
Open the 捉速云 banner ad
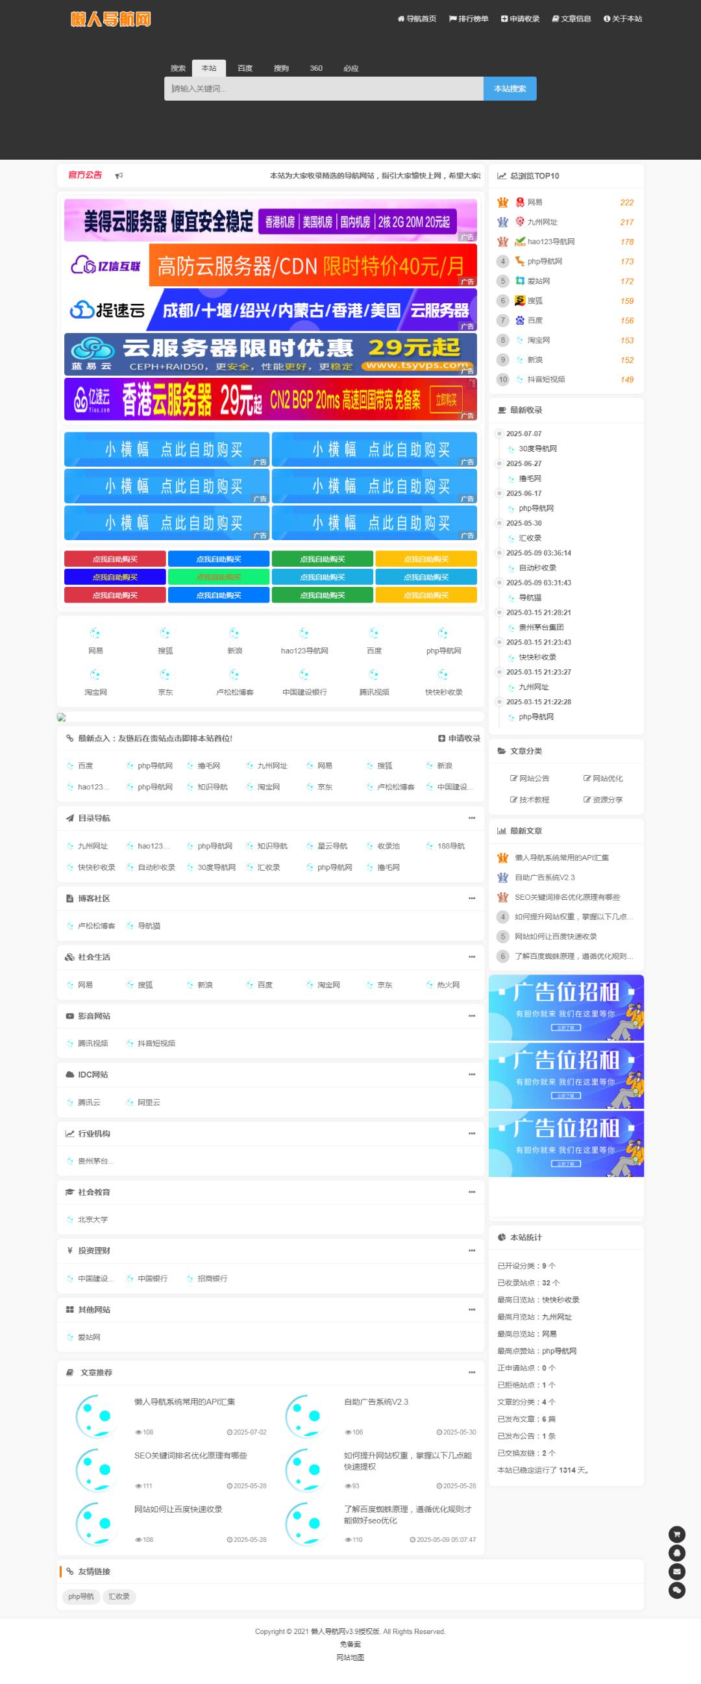(271, 310)
